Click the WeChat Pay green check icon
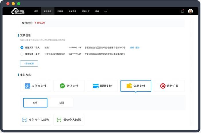This screenshot has height=133, width=201. (x=62, y=86)
